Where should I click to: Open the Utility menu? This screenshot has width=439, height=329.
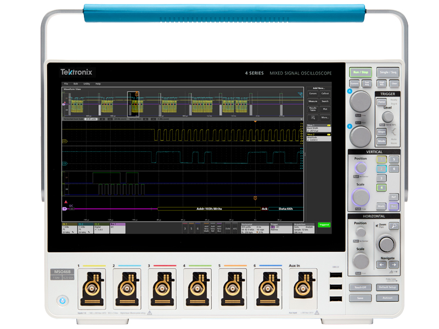87,84
